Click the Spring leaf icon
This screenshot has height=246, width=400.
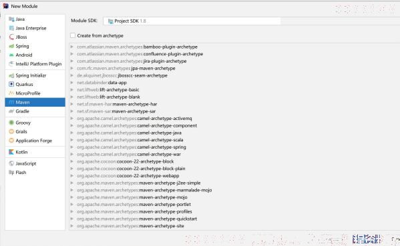11,46
